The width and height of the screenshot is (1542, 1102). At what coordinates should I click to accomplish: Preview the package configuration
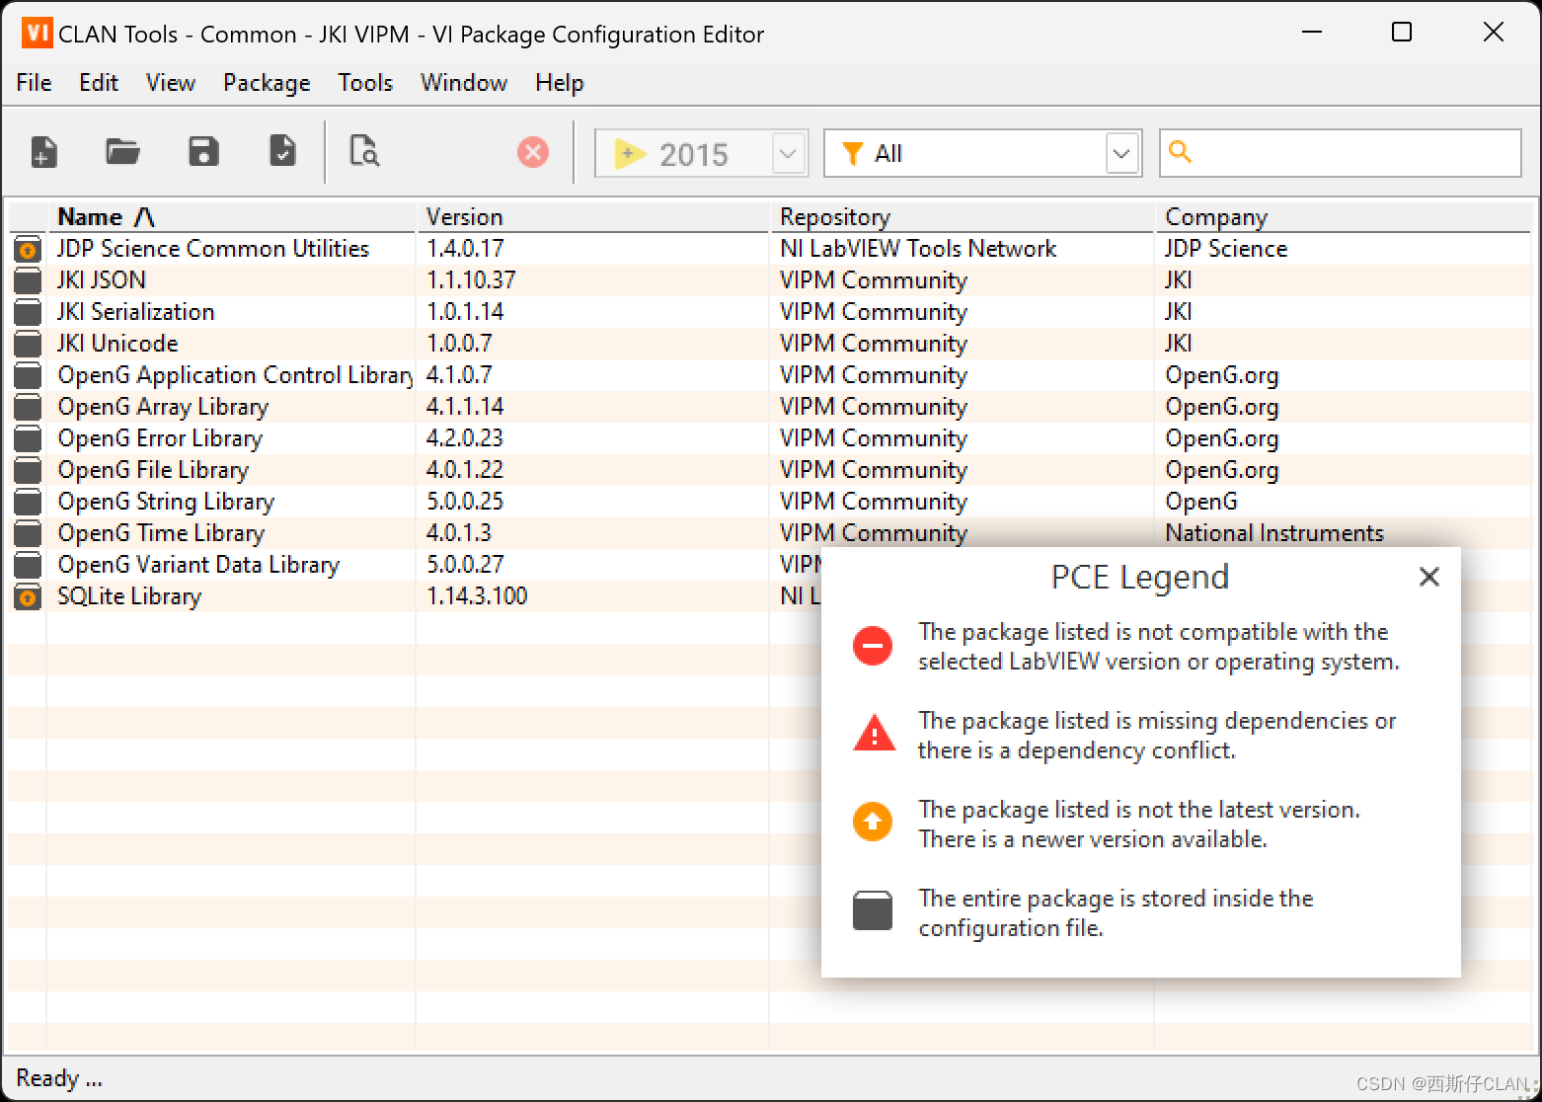[364, 151]
